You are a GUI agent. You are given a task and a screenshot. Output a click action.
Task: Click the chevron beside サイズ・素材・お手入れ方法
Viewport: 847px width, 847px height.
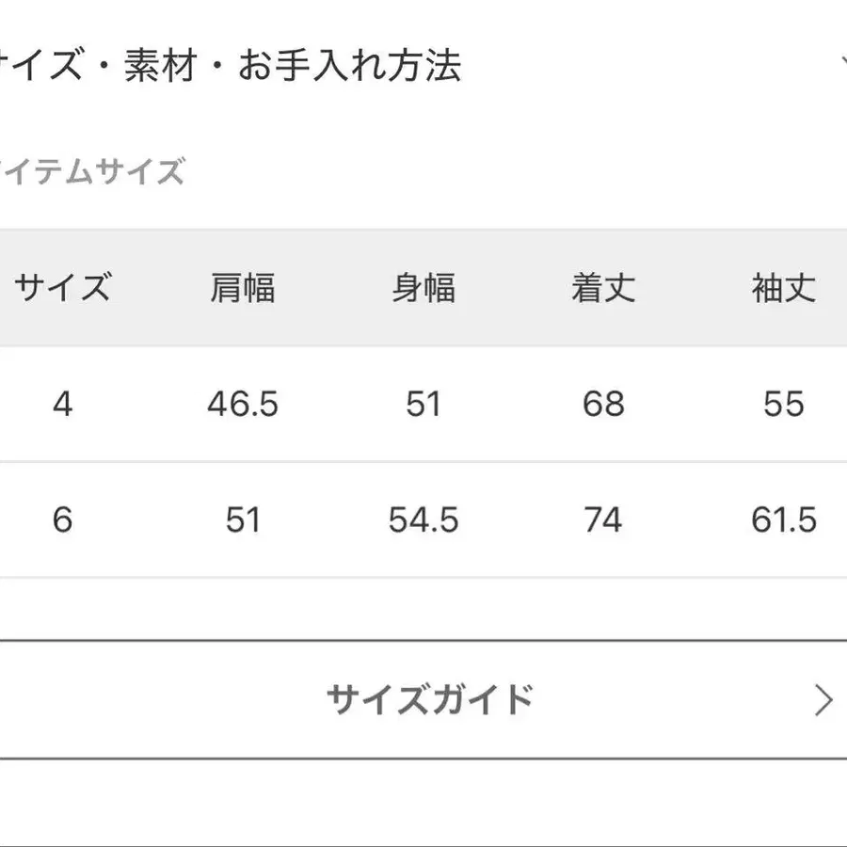pos(841,66)
